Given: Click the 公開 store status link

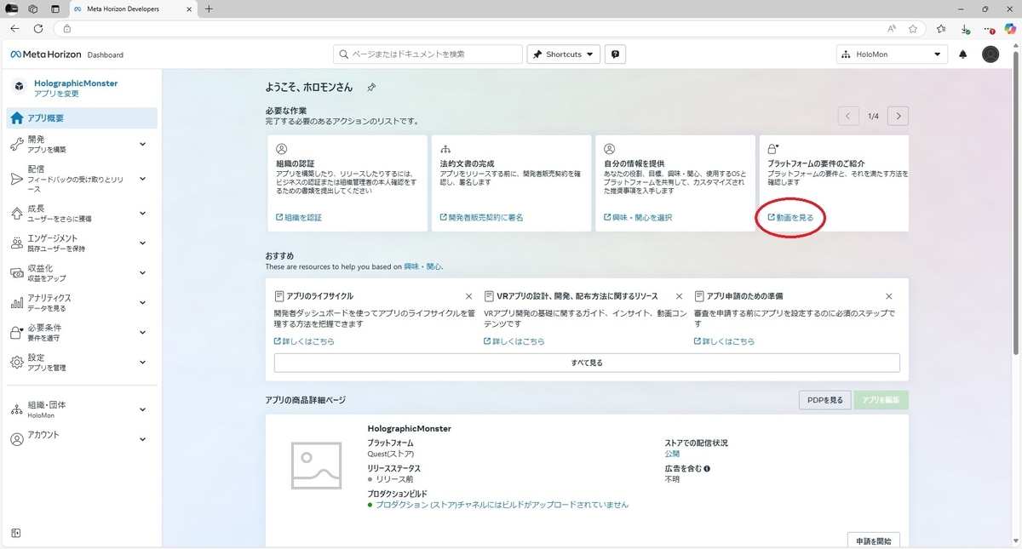Looking at the screenshot, I should 672,455.
